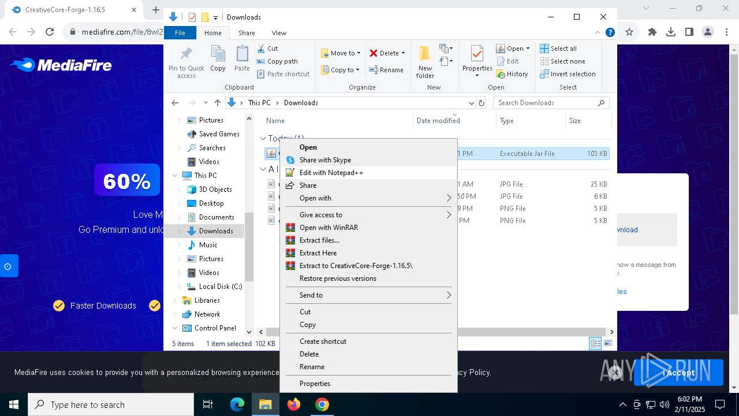Open the Delete dropdown arrow in ribbon

coord(403,53)
